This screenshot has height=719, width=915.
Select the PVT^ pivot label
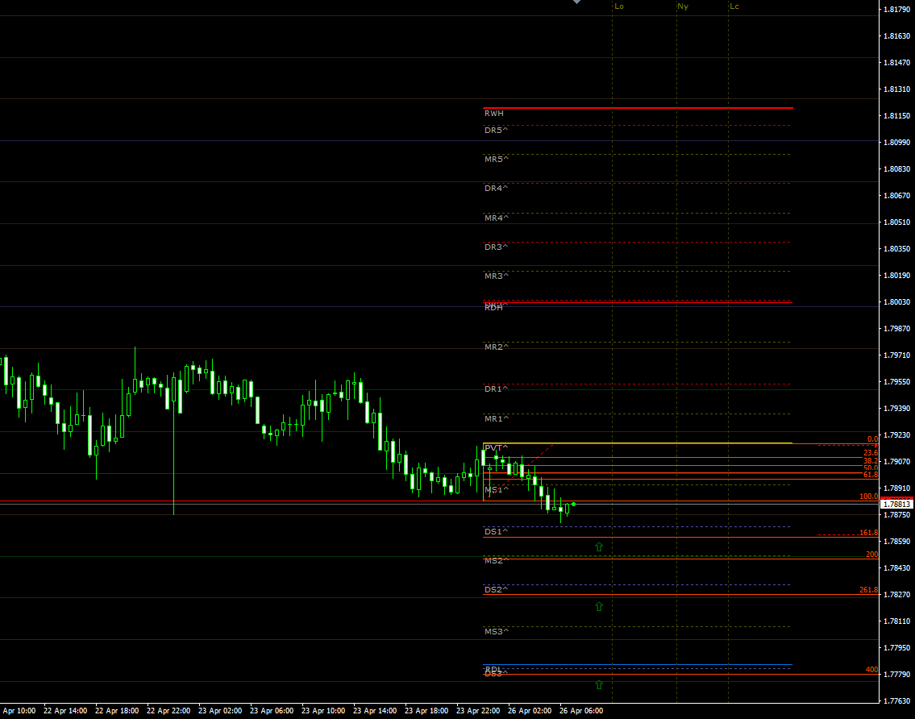click(496, 448)
